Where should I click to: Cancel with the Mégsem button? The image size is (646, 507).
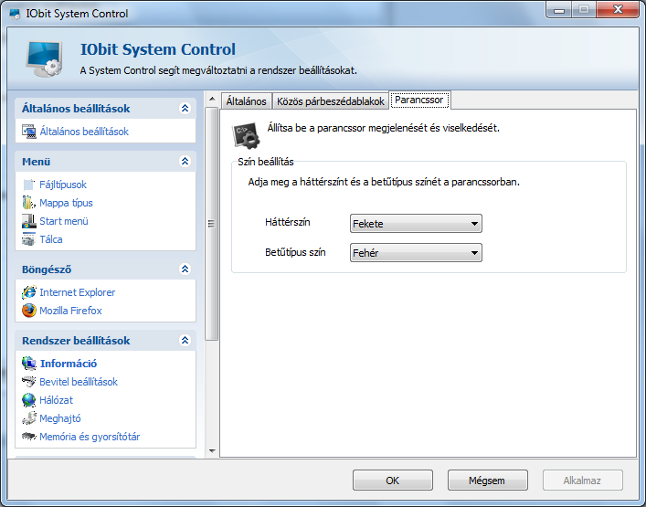click(x=487, y=481)
